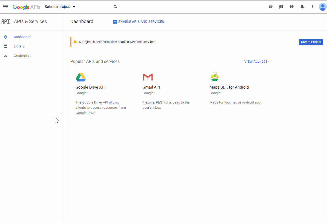Open the three-dot more options menu
327x223 pixels.
tap(312, 7)
